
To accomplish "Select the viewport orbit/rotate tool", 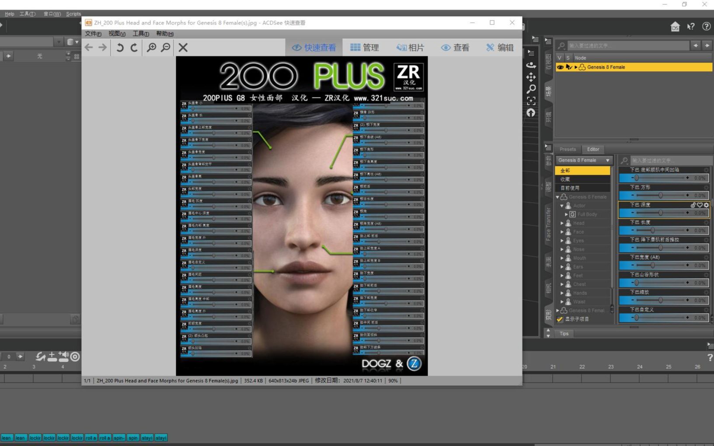I will (x=531, y=65).
